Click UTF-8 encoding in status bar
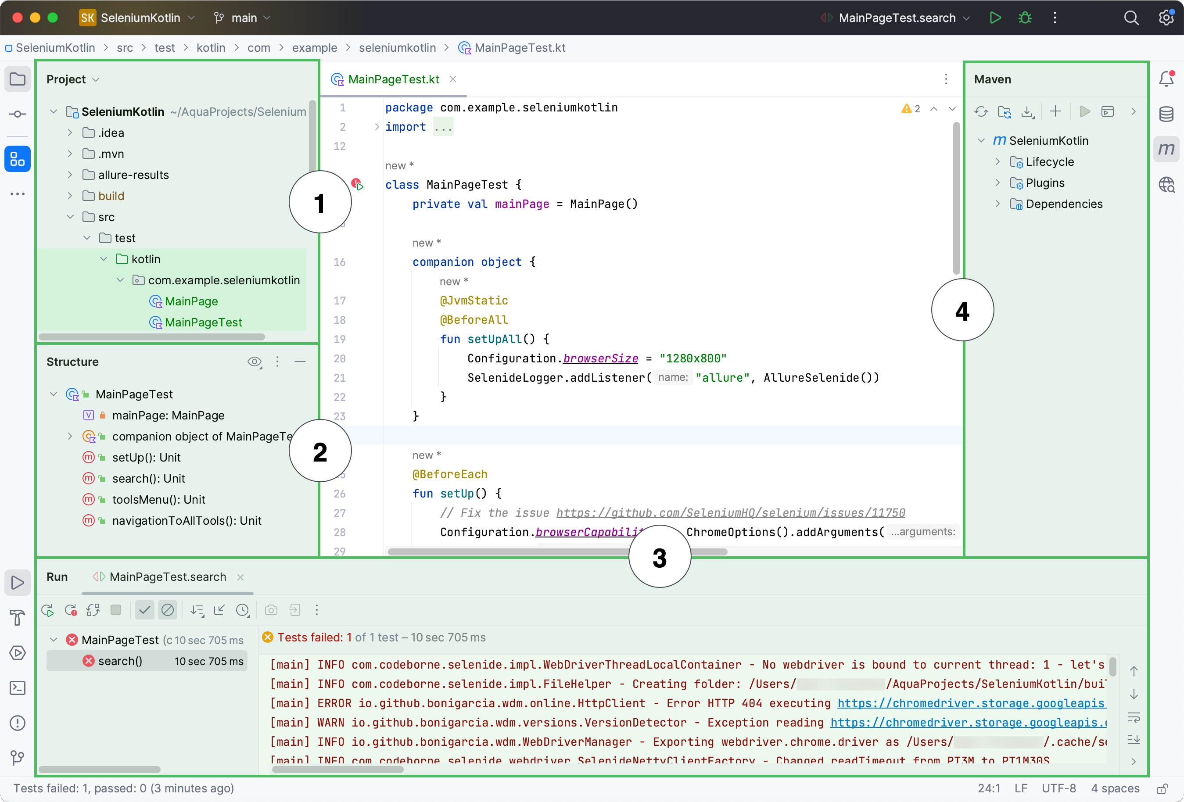 point(1058,789)
